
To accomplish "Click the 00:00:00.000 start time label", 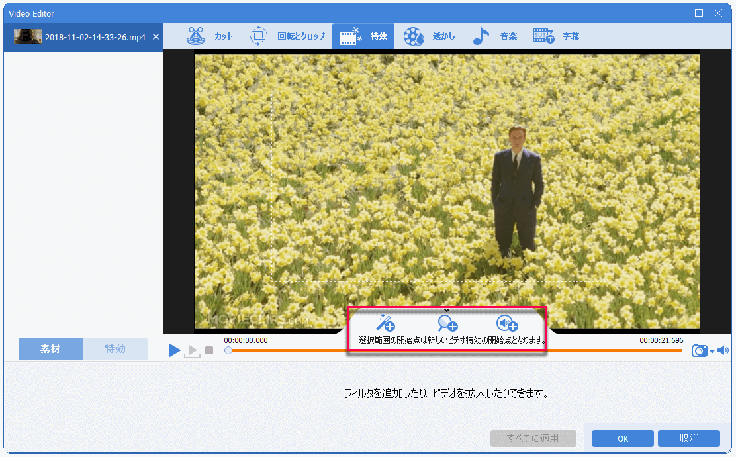I will (246, 340).
